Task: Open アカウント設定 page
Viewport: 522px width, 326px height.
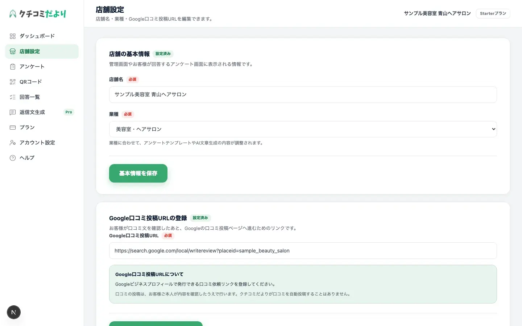Action: point(42,143)
